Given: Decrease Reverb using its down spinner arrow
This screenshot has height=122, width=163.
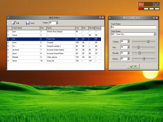Looking at the screenshot, I should [128, 54].
